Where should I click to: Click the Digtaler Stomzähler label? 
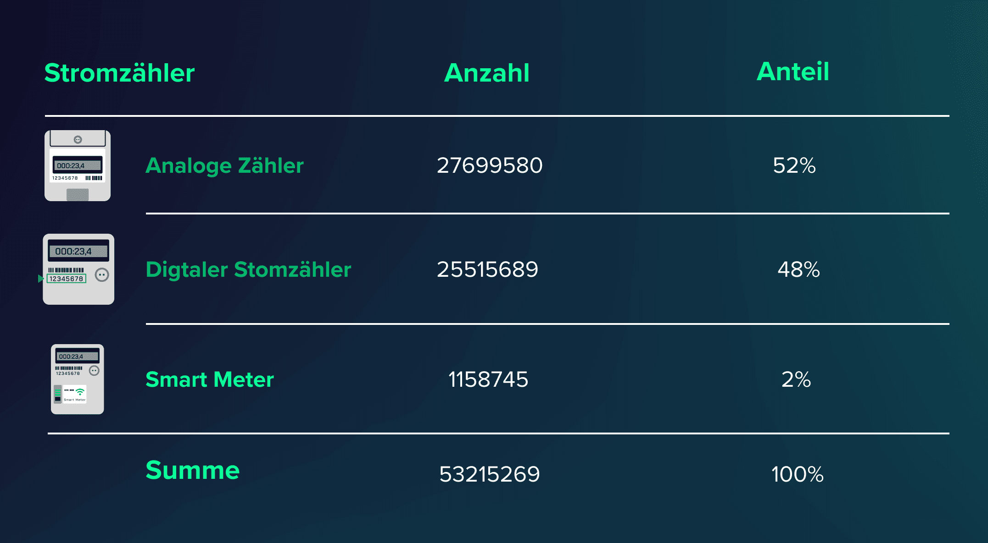[248, 269]
